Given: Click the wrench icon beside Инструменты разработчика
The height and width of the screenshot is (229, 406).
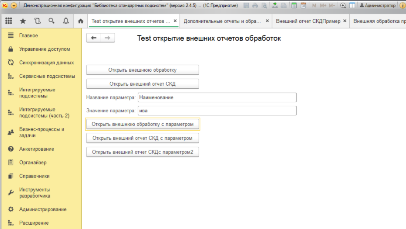Looking at the screenshot, I should [x=10, y=193].
